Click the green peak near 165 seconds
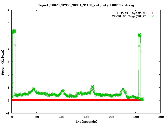This screenshot has width=166, height=124. (93, 87)
